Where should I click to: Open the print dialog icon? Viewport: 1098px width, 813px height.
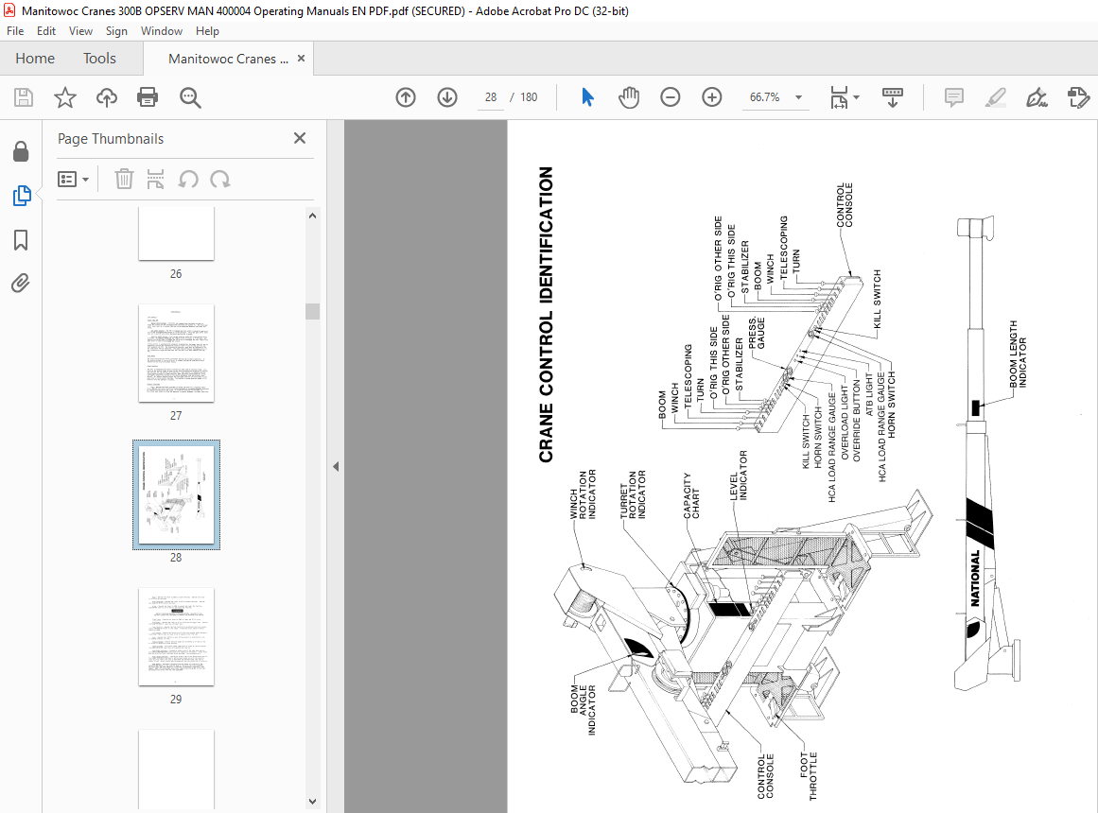[148, 97]
